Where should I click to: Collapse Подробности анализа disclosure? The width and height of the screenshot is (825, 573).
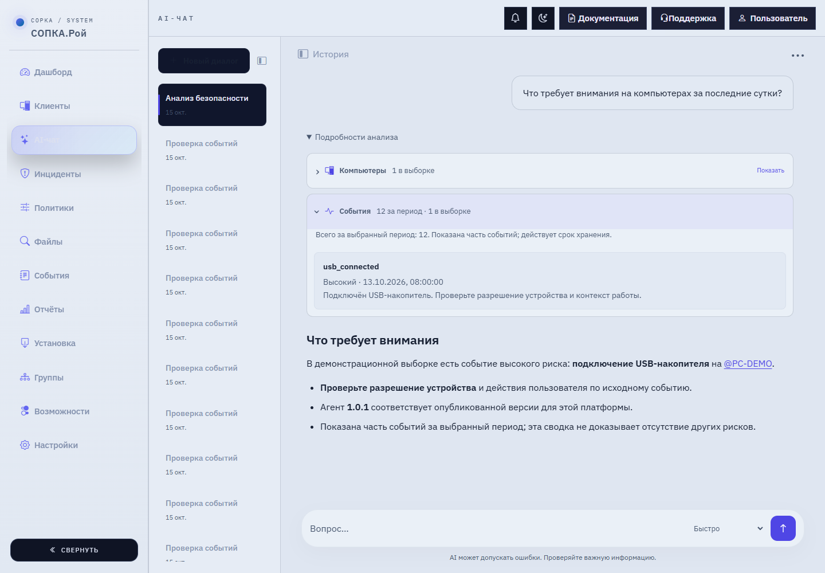click(x=352, y=137)
